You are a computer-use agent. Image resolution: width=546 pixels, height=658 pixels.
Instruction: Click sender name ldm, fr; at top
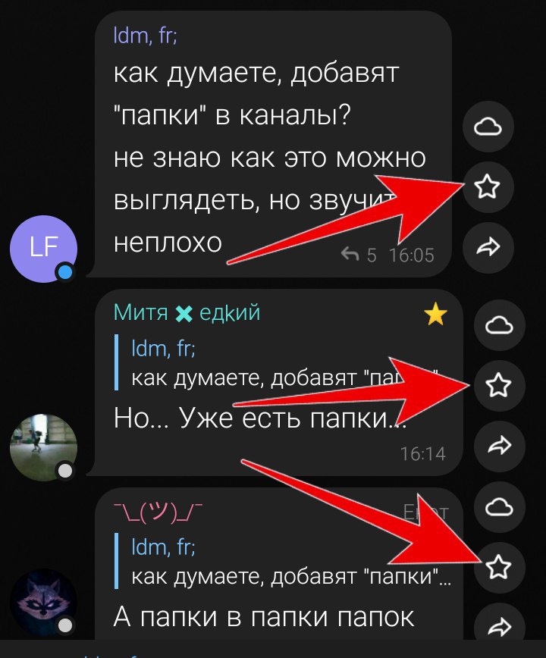pos(145,36)
